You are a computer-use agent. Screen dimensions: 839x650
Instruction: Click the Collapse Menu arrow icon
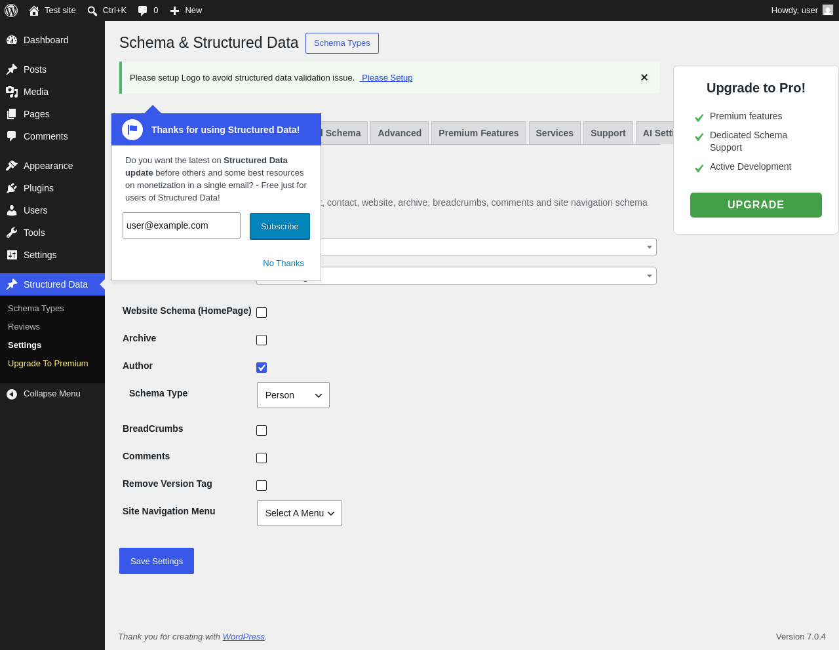(12, 394)
